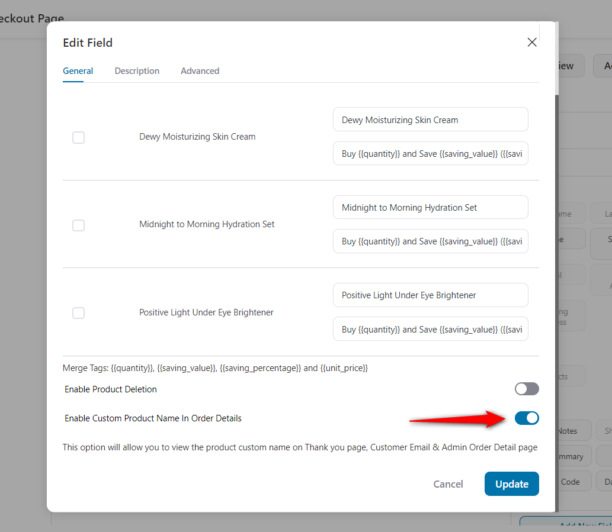Close the Edit Field dialog with the X icon
This screenshot has height=532, width=612.
click(531, 42)
